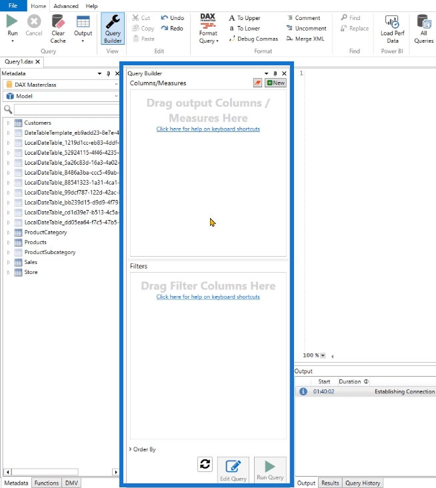Click the metadata horizontal scrollbar left arrow
This screenshot has width=436, height=488.
pos(8,472)
